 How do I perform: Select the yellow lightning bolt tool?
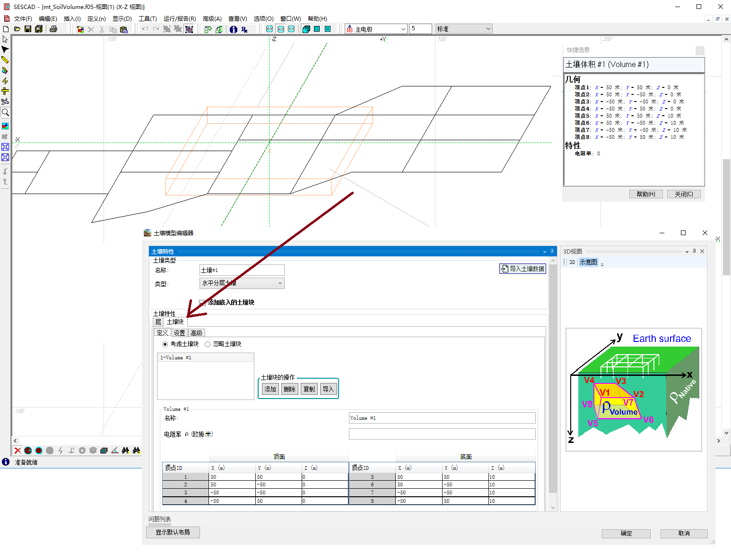coord(5,81)
